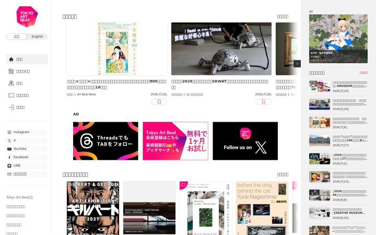The width and height of the screenshot is (376, 235).
Task: Open the Alice illustration ad in right column
Action: [x=338, y=39]
